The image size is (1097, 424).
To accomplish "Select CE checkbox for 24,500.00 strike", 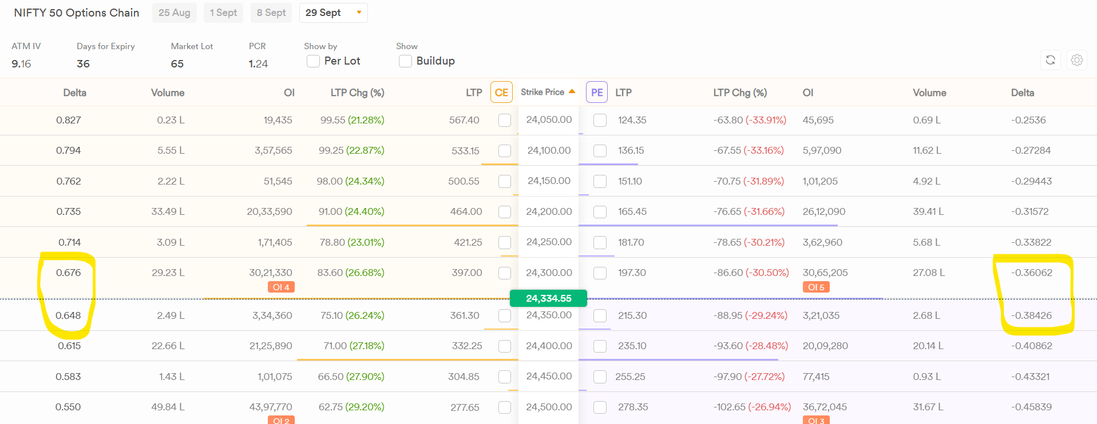I will coord(505,407).
